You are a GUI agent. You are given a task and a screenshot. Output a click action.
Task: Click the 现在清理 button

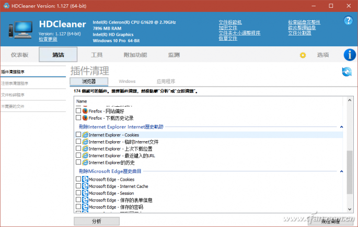click(x=330, y=221)
